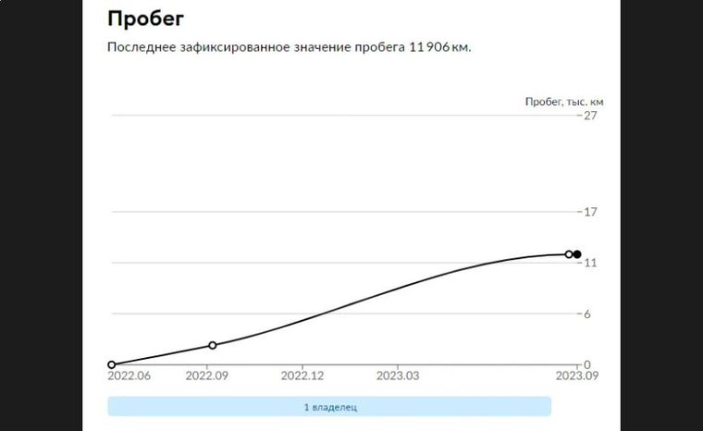This screenshot has height=431, width=703.
Task: Click the 2023.09 date axis label
Action: [577, 376]
